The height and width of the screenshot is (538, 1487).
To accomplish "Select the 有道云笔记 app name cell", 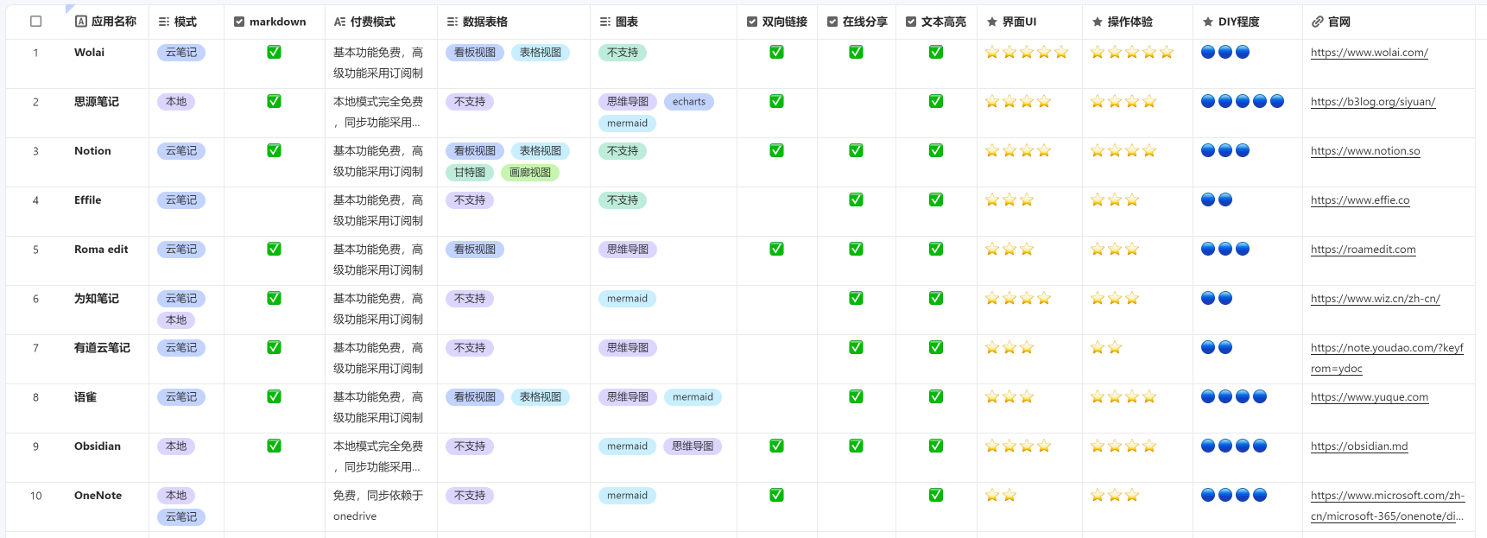I will (102, 348).
